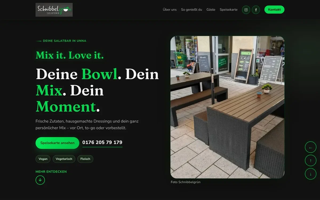This screenshot has height=200, width=320.
Task: Select the Vegan tag
Action: tap(43, 159)
